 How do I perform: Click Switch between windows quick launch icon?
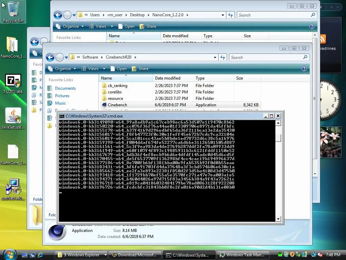[32, 255]
